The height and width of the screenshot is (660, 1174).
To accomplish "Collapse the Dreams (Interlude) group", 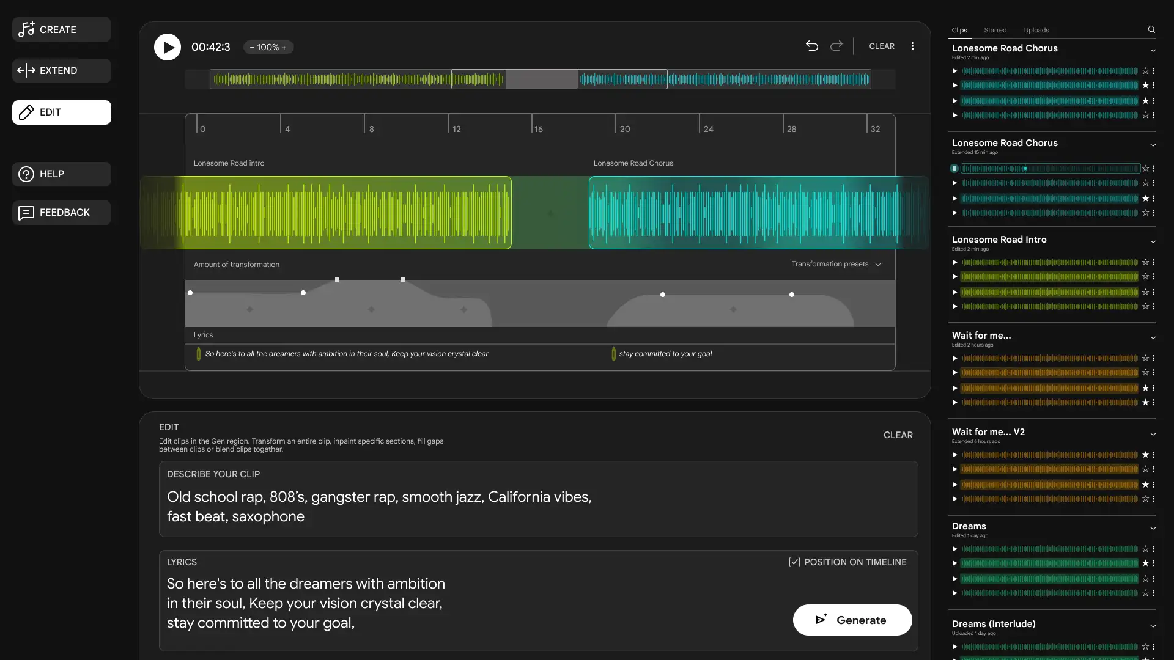I will tap(1153, 626).
